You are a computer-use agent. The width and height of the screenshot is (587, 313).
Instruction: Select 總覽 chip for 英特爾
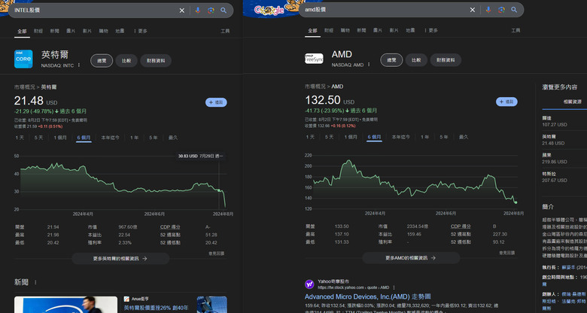(102, 61)
